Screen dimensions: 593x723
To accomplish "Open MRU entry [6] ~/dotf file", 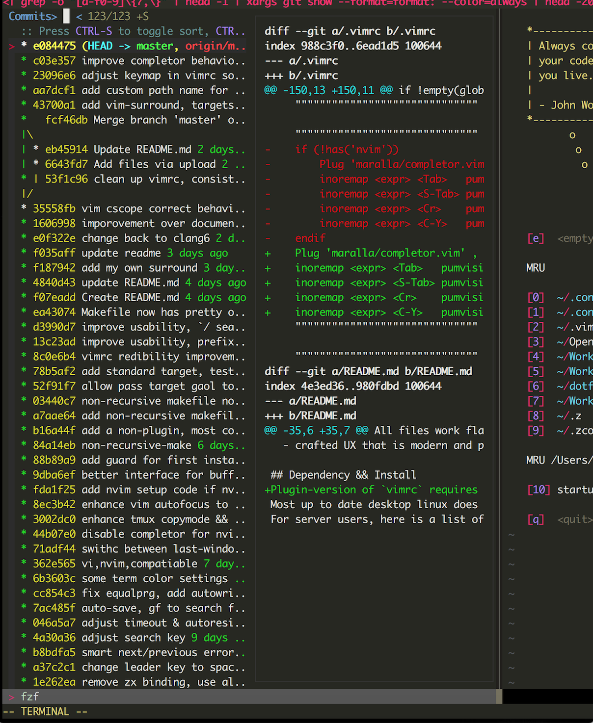I will tap(560, 386).
